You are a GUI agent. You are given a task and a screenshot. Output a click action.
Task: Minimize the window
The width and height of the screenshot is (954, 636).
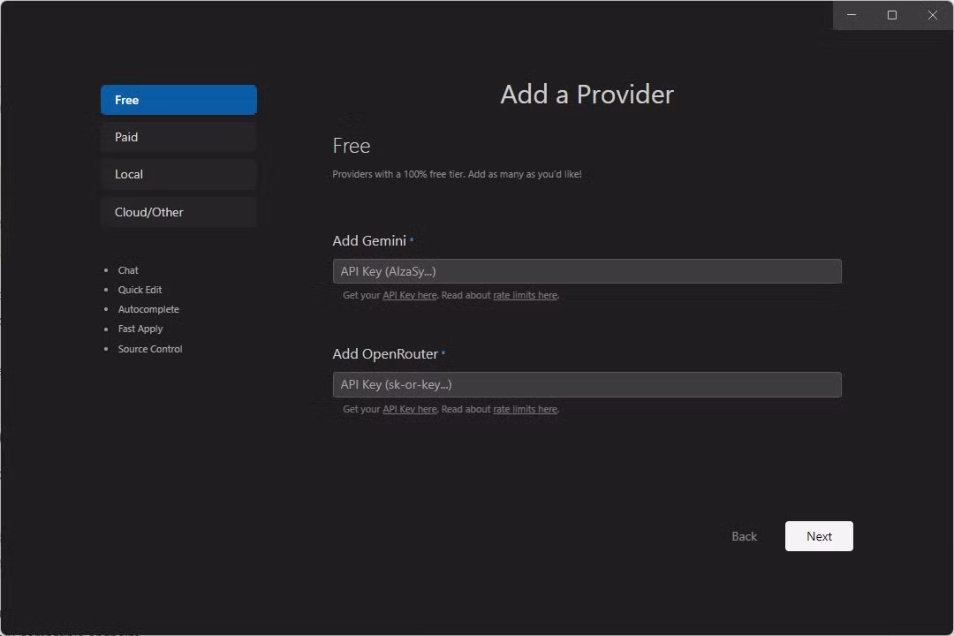[852, 15]
